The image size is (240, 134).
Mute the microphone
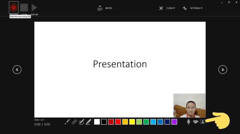pyautogui.click(x=189, y=122)
